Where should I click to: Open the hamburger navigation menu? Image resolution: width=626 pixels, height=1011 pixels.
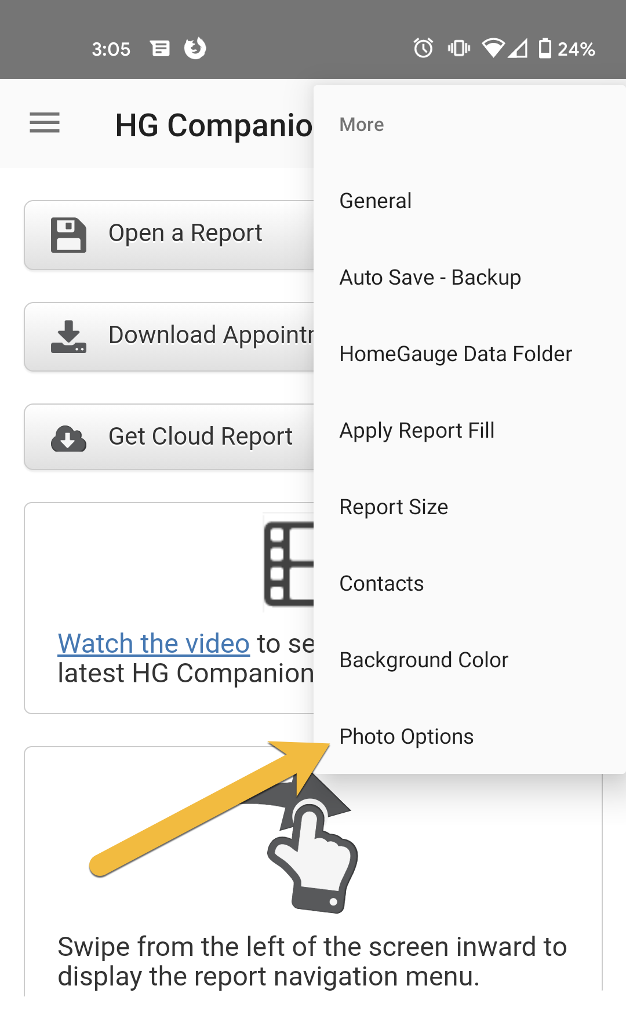point(45,123)
